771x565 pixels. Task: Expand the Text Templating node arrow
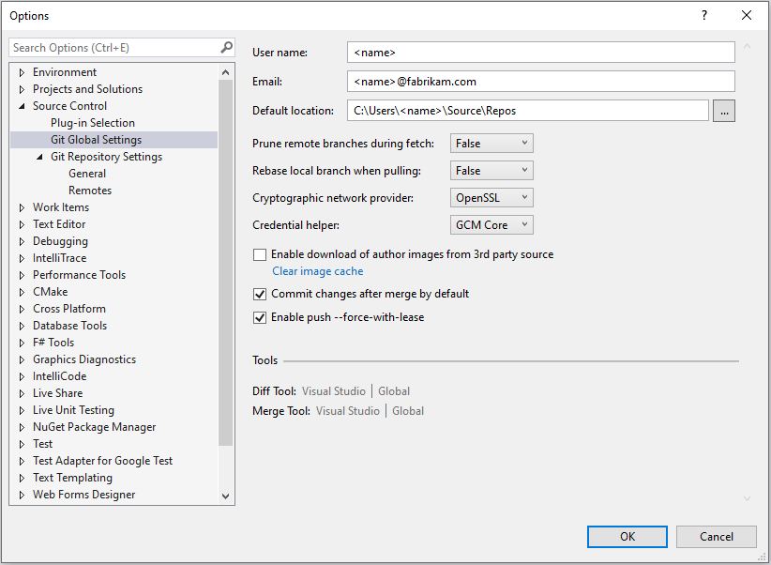tap(22, 478)
